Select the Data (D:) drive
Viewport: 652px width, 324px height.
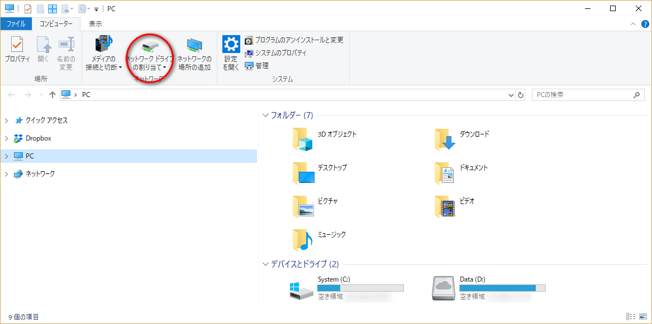[x=444, y=289]
